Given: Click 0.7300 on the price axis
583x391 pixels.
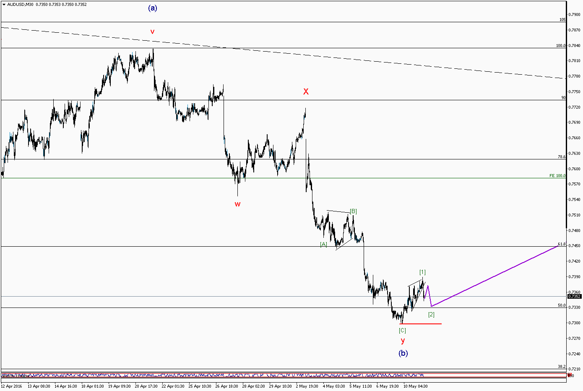Looking at the screenshot, I should 575,323.
